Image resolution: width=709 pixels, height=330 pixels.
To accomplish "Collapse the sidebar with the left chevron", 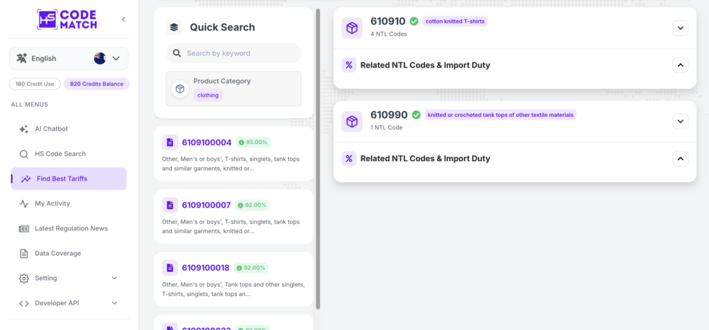I will coord(123,19).
